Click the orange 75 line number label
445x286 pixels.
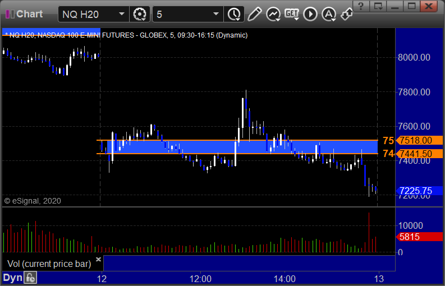[x=388, y=140]
